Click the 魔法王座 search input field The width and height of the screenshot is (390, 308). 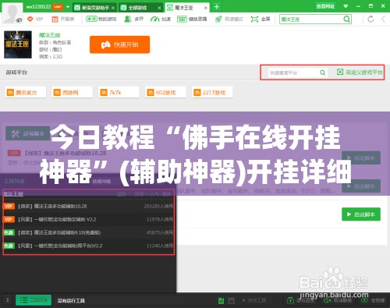click(x=310, y=19)
